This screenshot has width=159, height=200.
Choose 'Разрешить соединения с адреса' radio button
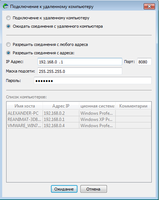click(x=8, y=53)
